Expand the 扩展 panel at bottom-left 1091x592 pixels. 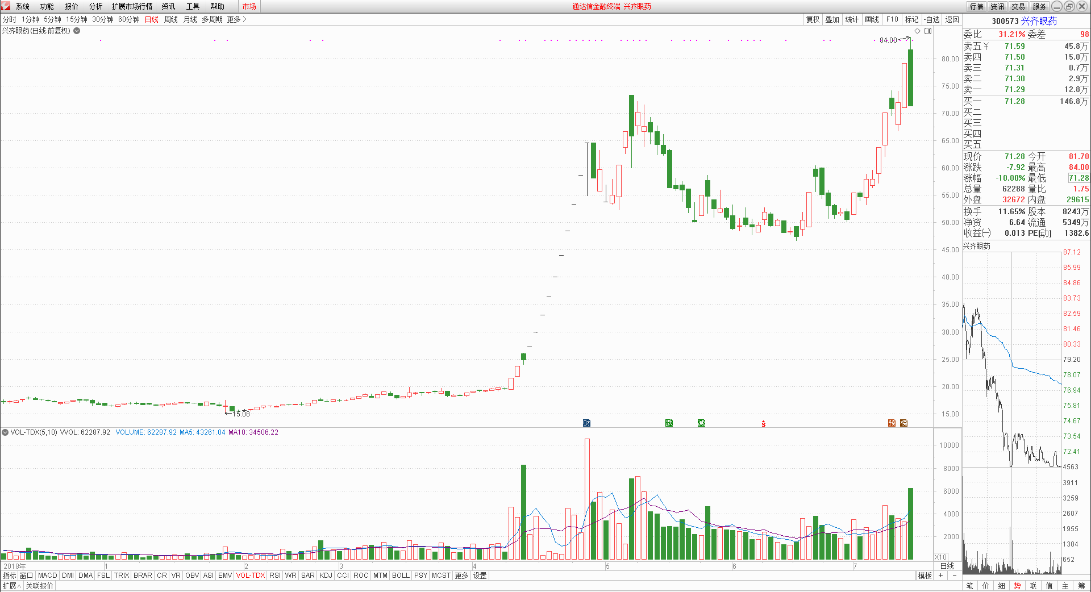click(x=11, y=586)
